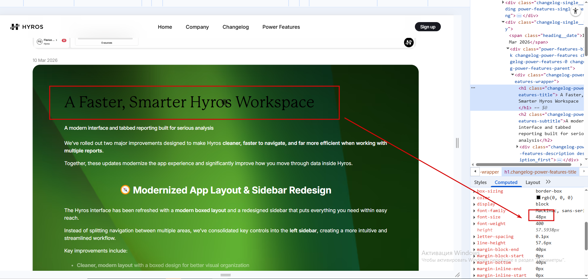This screenshot has width=588, height=279.
Task: Click the bottom viewport drag handle
Action: [226, 275]
